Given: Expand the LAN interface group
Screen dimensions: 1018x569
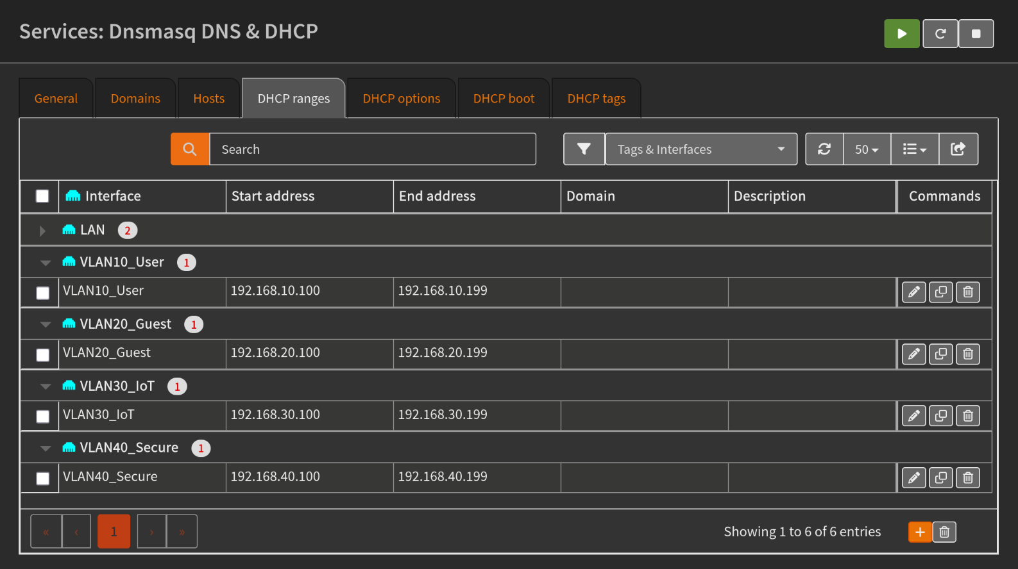Looking at the screenshot, I should (42, 231).
